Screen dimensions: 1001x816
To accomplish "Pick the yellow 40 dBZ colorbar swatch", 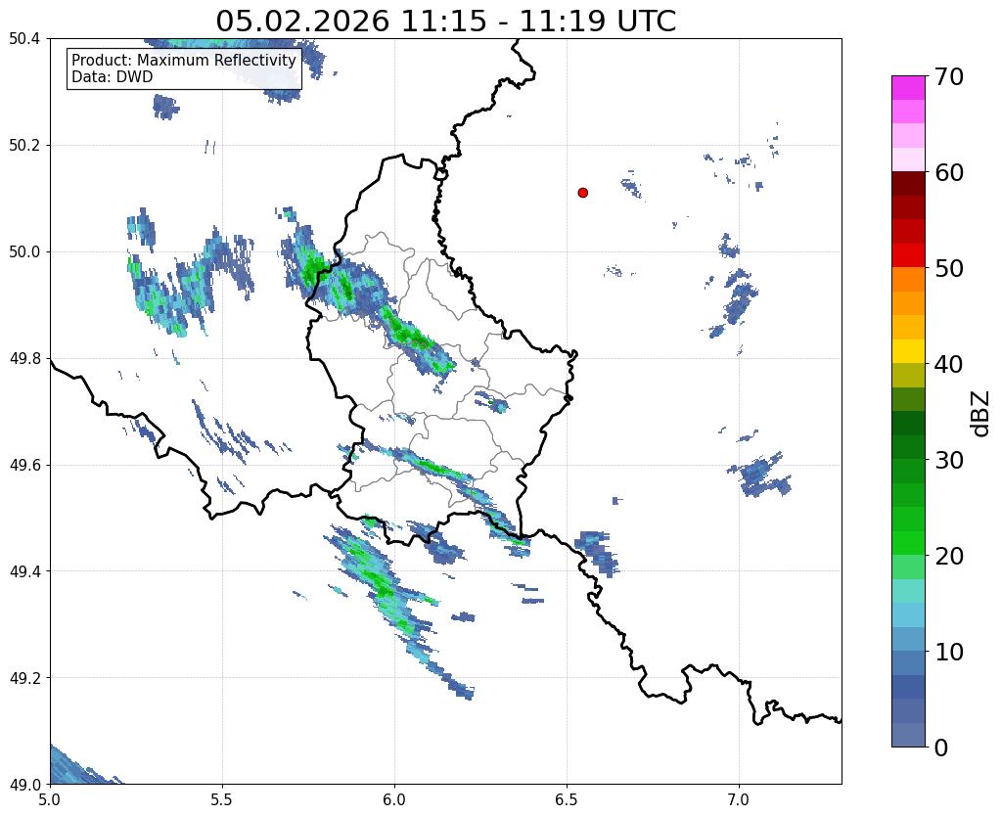I will (908, 351).
